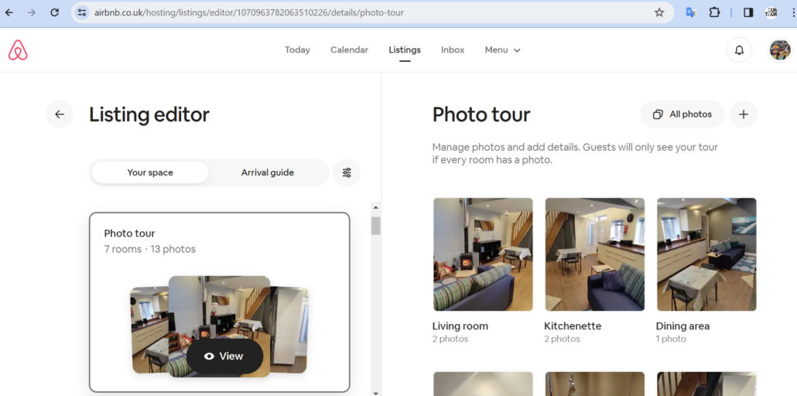Click the plus icon to add photos

[x=743, y=114]
